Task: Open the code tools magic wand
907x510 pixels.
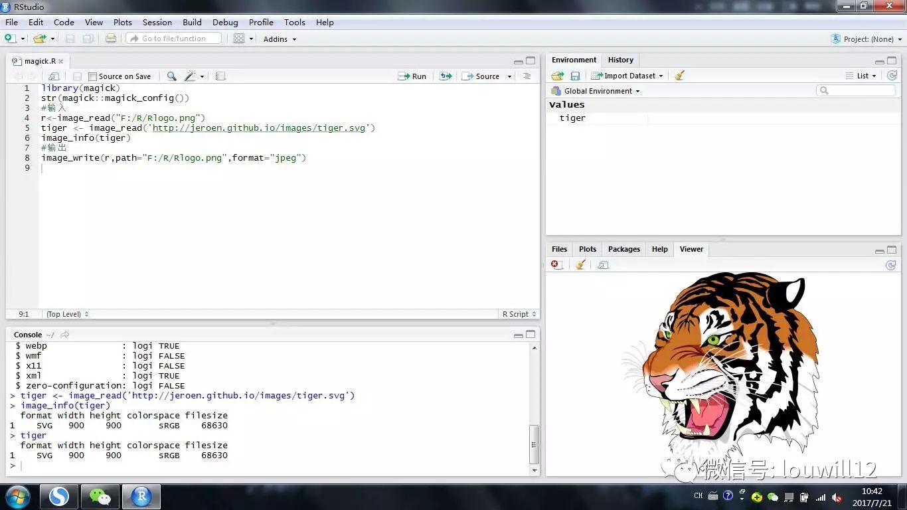Action: tap(191, 76)
